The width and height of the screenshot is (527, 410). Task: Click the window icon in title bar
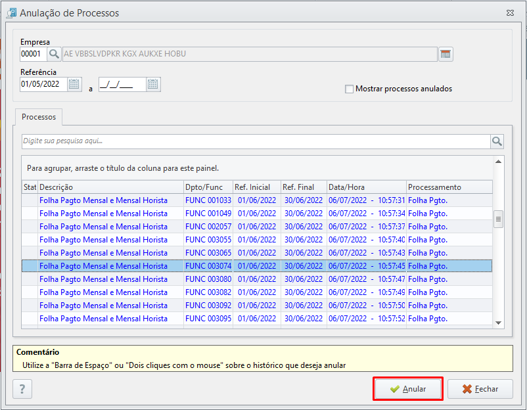point(11,12)
